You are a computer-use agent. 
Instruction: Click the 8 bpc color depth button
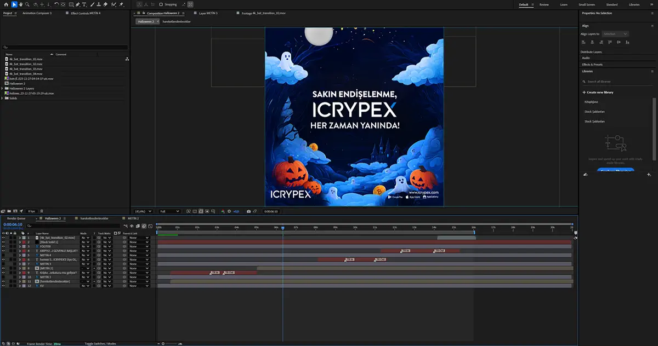pyautogui.click(x=31, y=211)
